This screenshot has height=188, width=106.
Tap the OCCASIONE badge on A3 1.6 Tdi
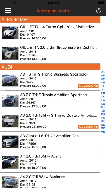[88, 86]
